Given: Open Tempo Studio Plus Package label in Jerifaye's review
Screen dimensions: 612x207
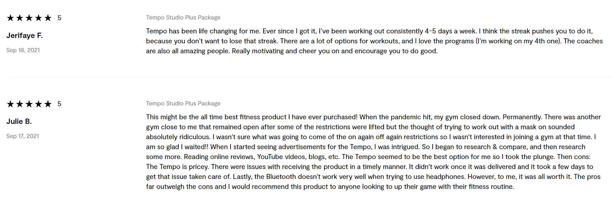Looking at the screenshot, I should click(x=183, y=17).
